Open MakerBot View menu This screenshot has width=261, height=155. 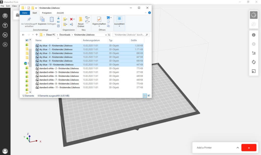coord(15,6)
